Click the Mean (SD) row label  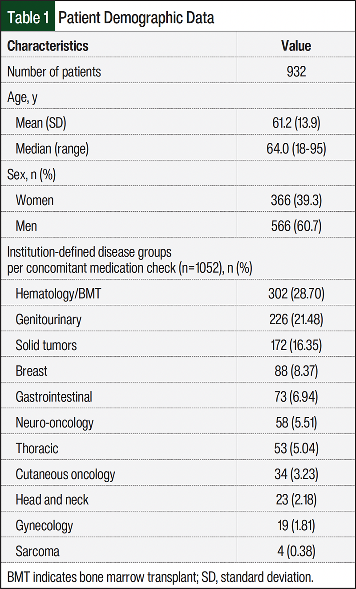[x=41, y=122]
